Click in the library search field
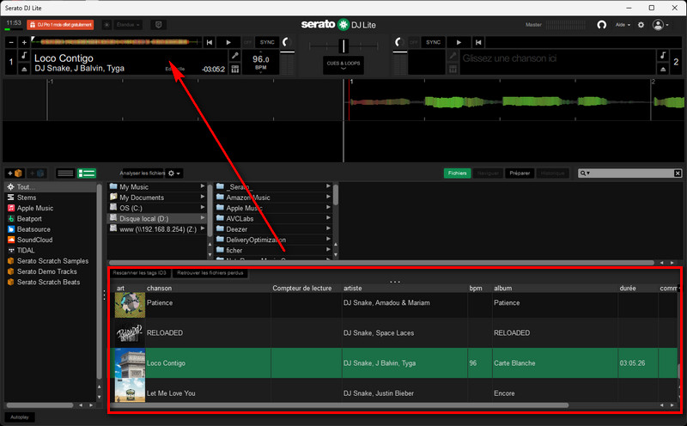 (631, 173)
